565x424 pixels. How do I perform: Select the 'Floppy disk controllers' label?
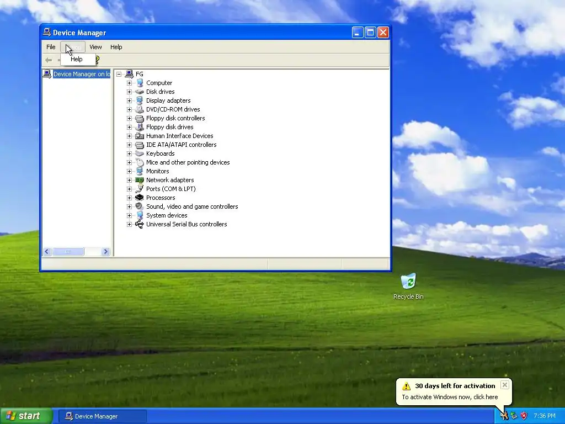[175, 118]
